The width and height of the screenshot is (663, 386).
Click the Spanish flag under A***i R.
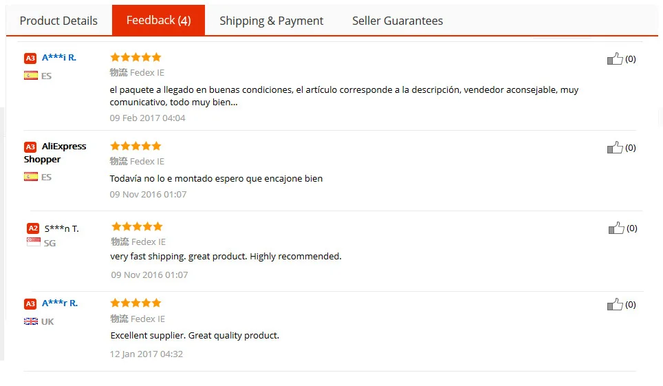click(31, 76)
